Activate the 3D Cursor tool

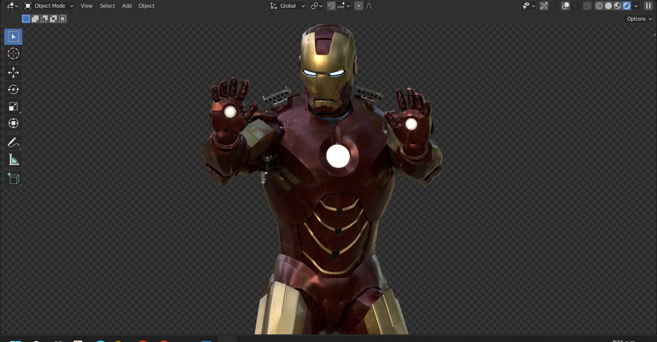[x=14, y=53]
